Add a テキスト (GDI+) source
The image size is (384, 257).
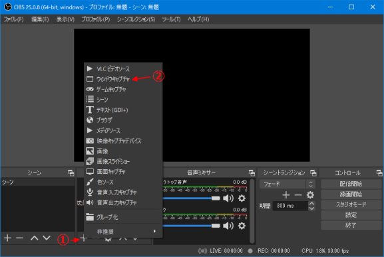click(123, 110)
